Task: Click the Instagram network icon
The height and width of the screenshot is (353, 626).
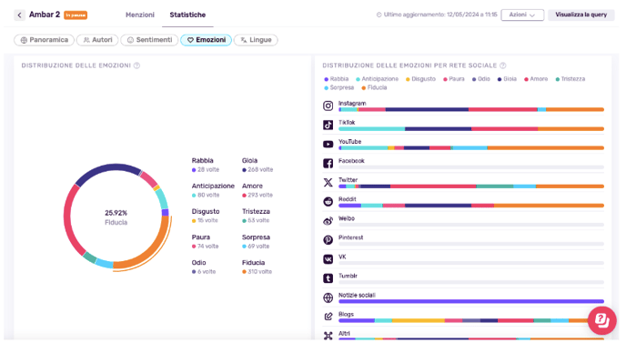Action: pos(328,106)
